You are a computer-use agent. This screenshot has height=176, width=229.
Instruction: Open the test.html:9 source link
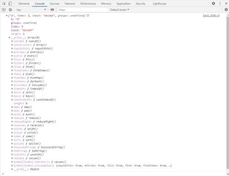click(x=211, y=16)
